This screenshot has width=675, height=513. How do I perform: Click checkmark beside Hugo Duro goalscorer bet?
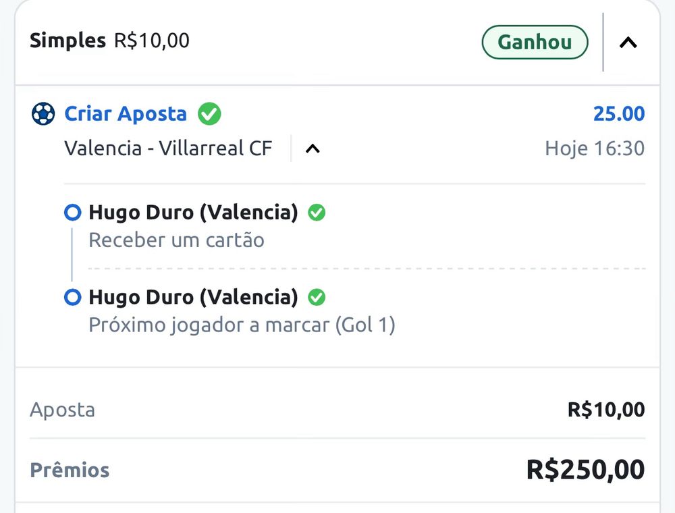(x=317, y=297)
